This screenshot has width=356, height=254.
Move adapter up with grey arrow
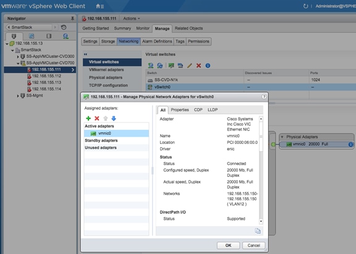point(105,118)
